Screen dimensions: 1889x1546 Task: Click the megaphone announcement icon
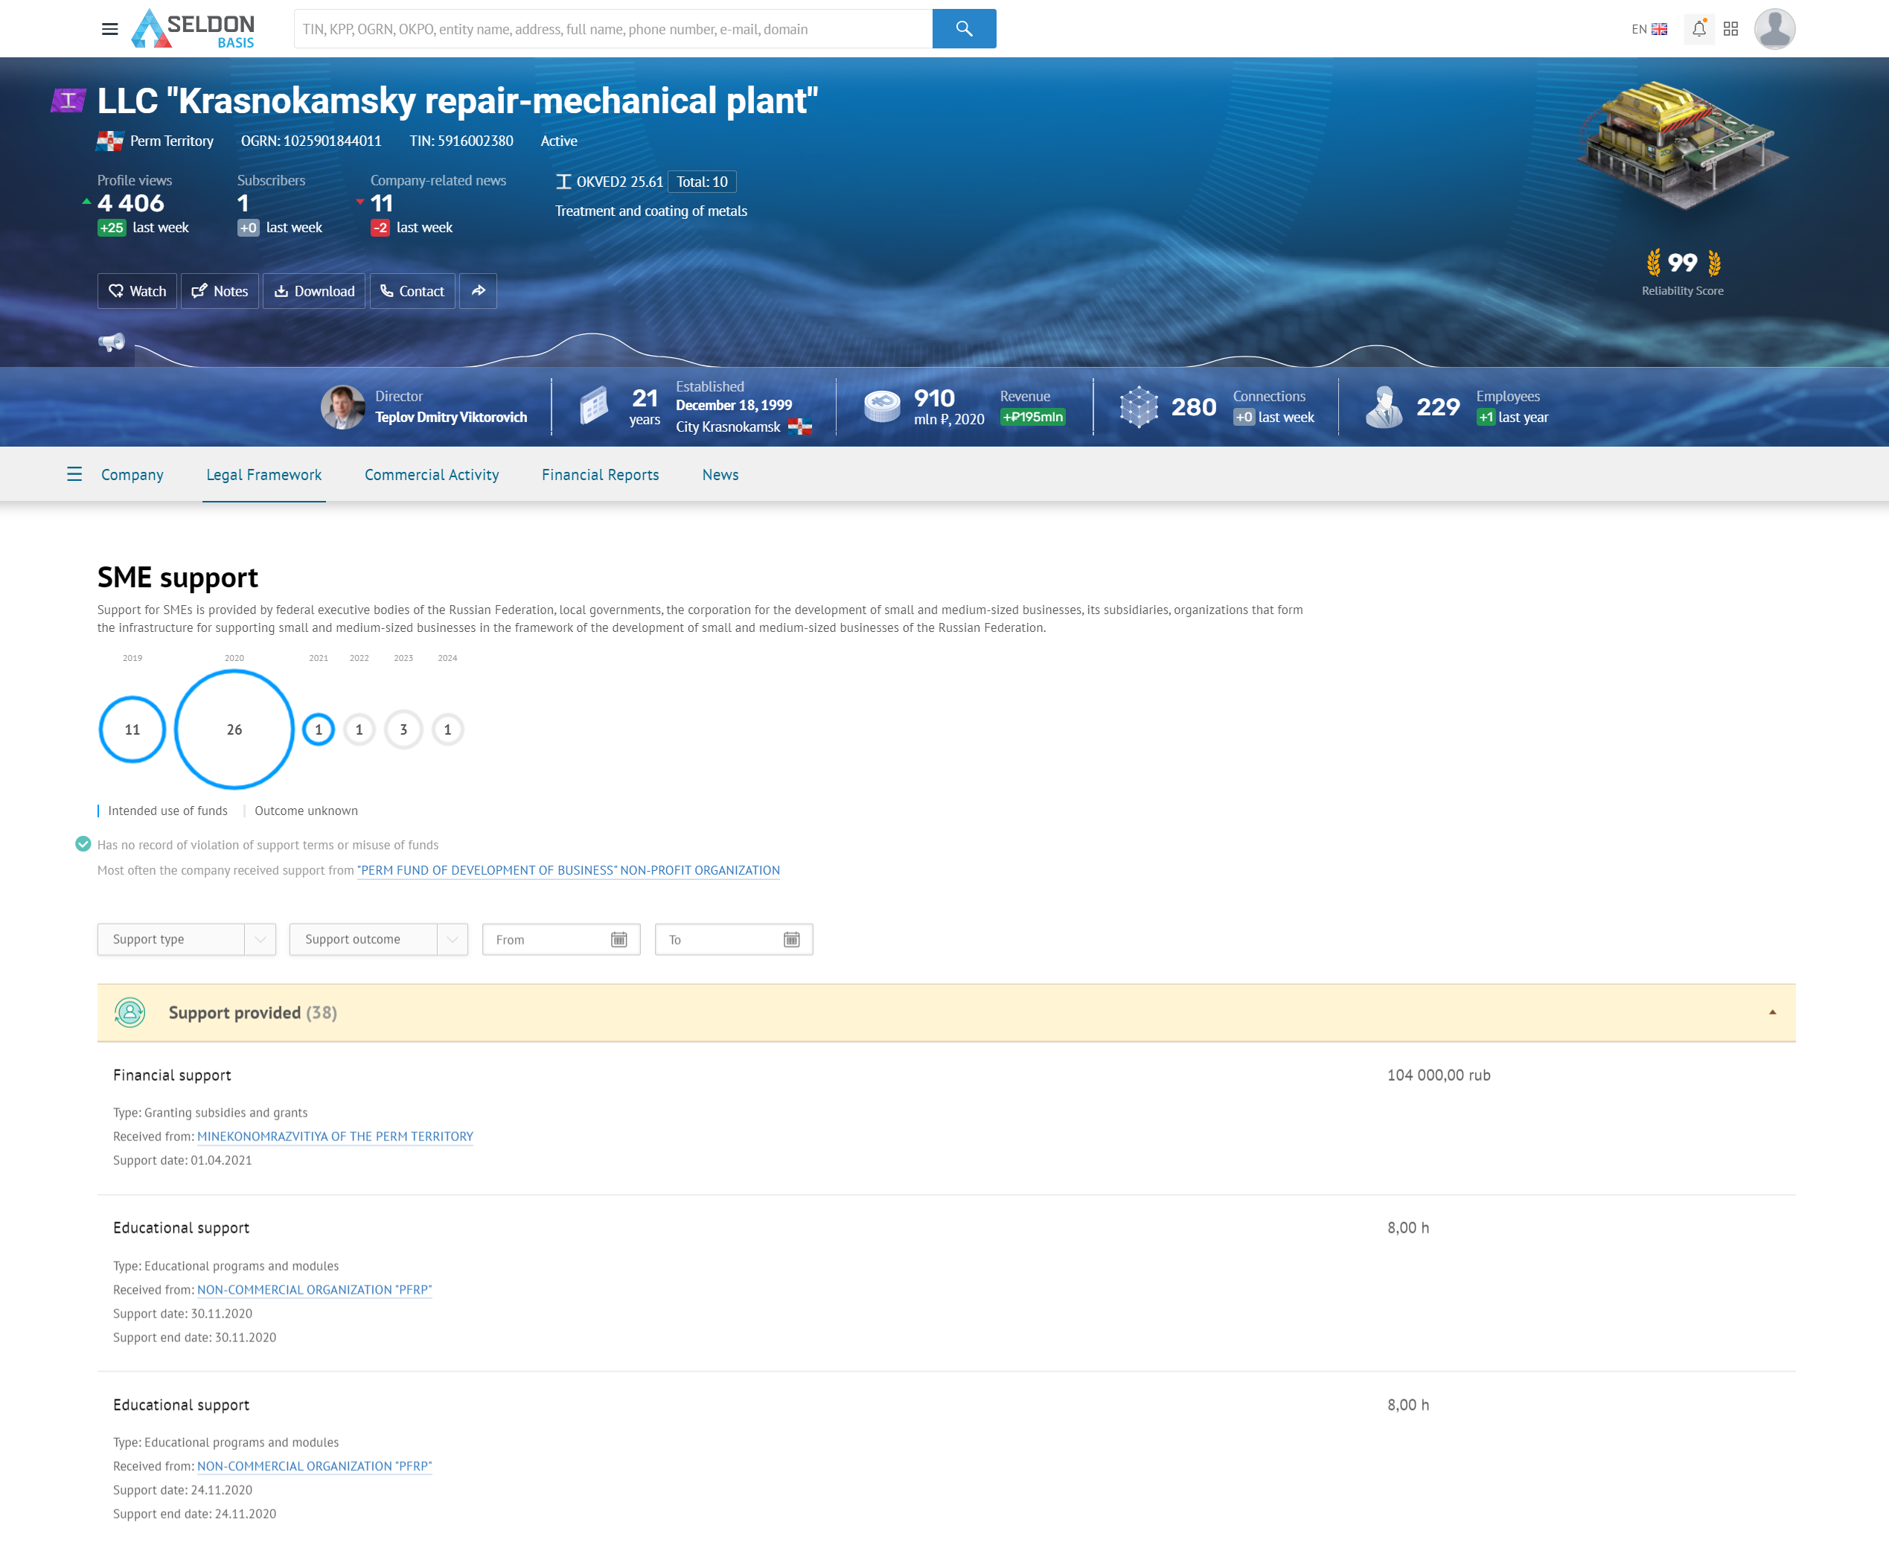click(112, 342)
